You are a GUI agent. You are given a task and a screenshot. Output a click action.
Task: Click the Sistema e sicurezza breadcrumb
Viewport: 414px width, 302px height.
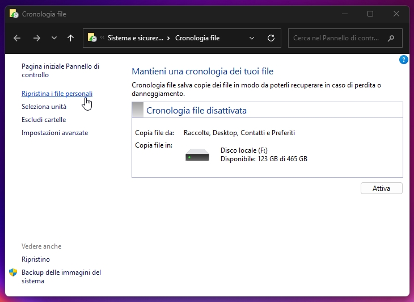pos(136,38)
